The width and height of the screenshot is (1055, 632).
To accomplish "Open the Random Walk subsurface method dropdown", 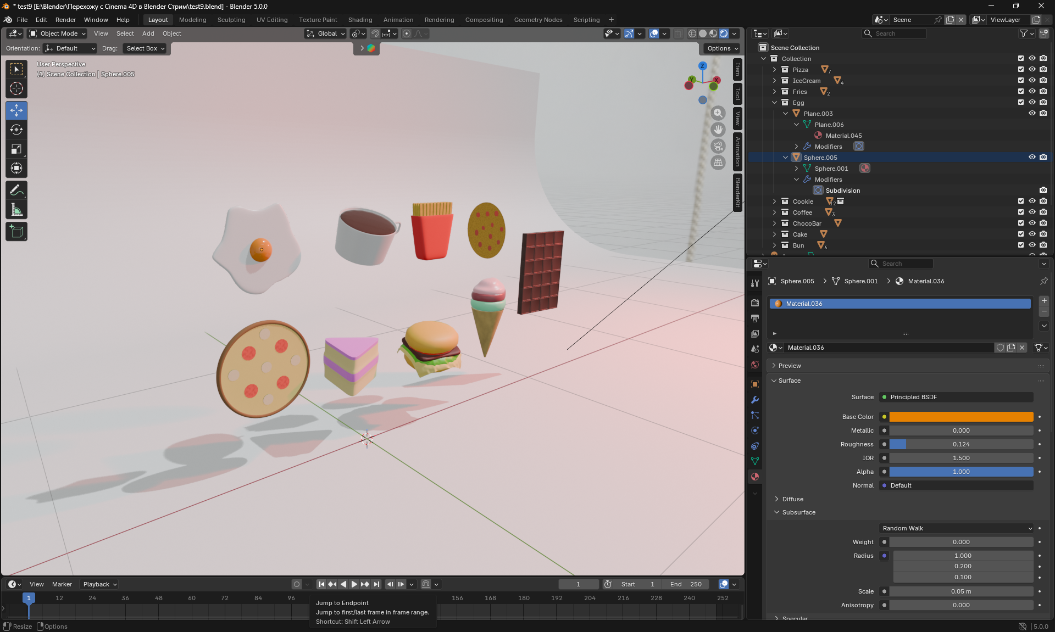I will click(957, 528).
